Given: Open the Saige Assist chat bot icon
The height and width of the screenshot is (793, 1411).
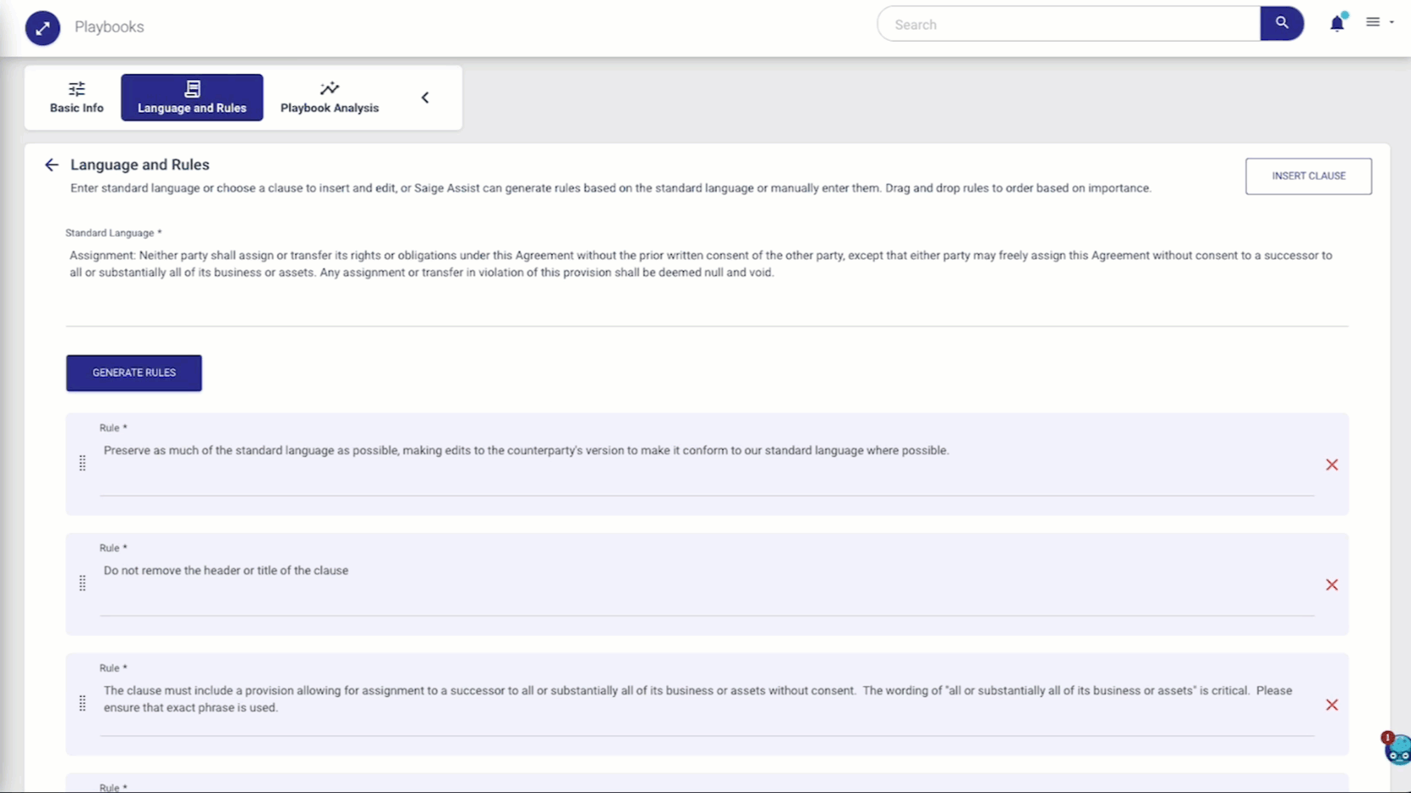Looking at the screenshot, I should tap(1397, 749).
